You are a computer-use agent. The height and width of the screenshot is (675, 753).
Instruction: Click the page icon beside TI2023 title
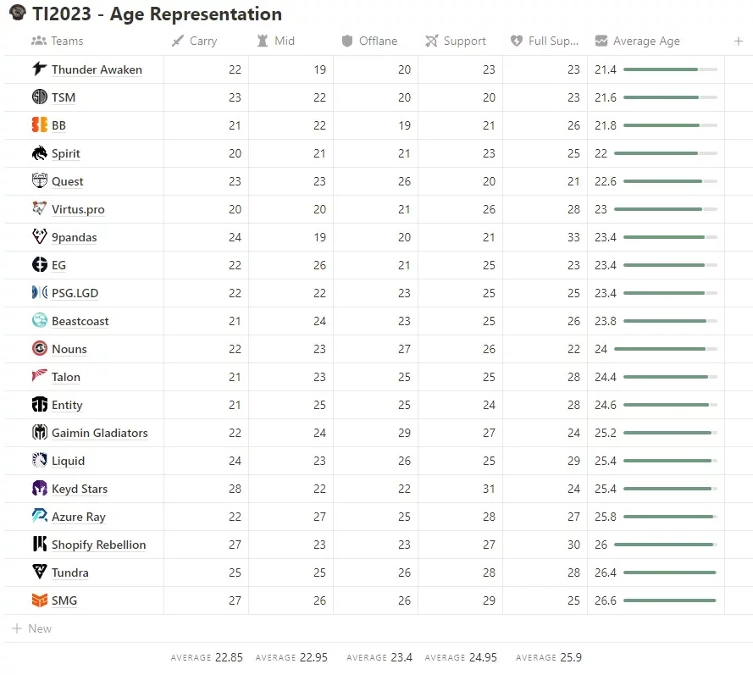[17, 14]
